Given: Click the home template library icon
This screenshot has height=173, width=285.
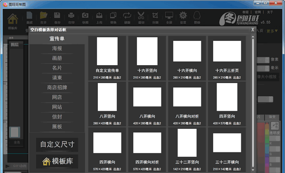Looking at the screenshot, I should click(13, 19).
